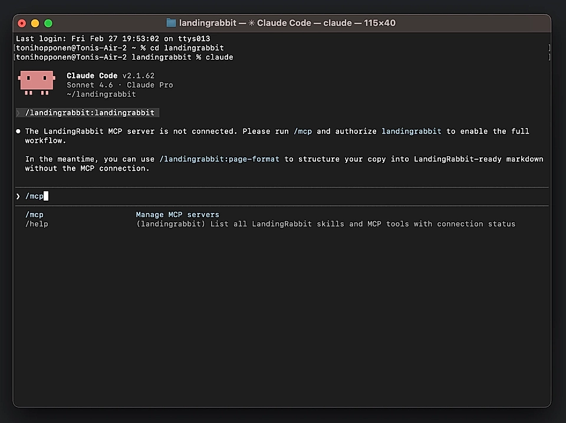Click the green zoom traffic light button

(x=48, y=23)
